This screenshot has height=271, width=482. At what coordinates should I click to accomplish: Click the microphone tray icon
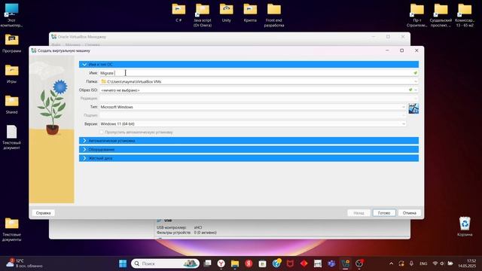click(x=411, y=263)
